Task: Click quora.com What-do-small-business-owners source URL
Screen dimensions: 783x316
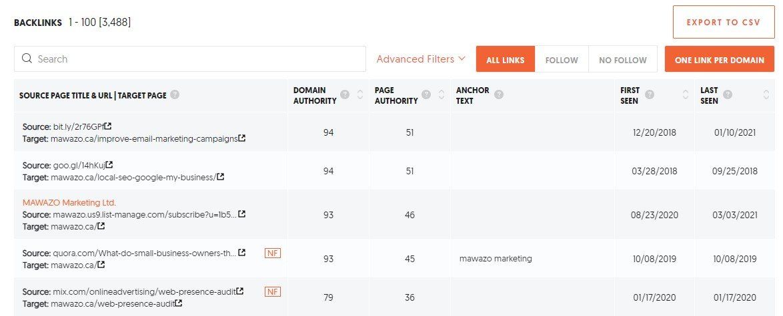Action: [x=145, y=253]
